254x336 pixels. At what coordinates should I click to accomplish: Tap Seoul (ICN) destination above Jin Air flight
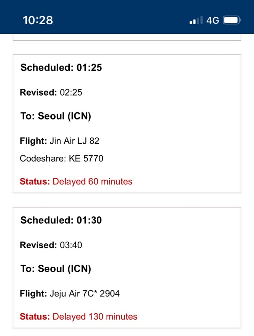[x=64, y=116]
